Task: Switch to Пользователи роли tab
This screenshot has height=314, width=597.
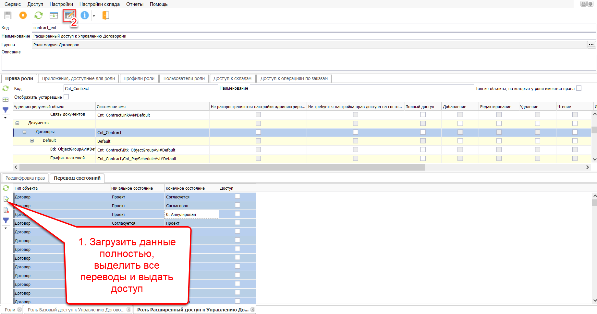Action: pyautogui.click(x=184, y=78)
